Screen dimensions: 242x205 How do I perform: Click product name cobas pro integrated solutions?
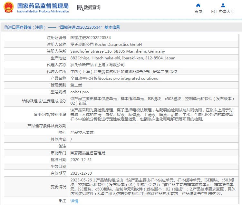point(114,78)
